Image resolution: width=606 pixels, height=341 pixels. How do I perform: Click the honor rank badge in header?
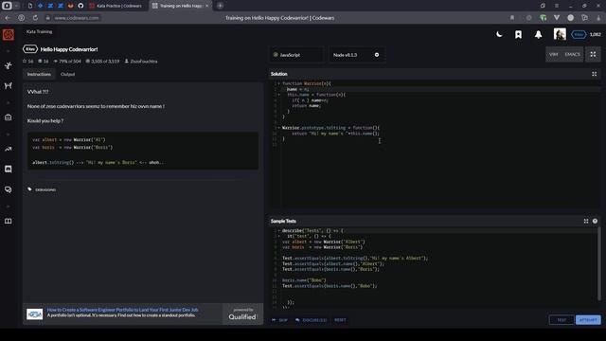tap(579, 34)
